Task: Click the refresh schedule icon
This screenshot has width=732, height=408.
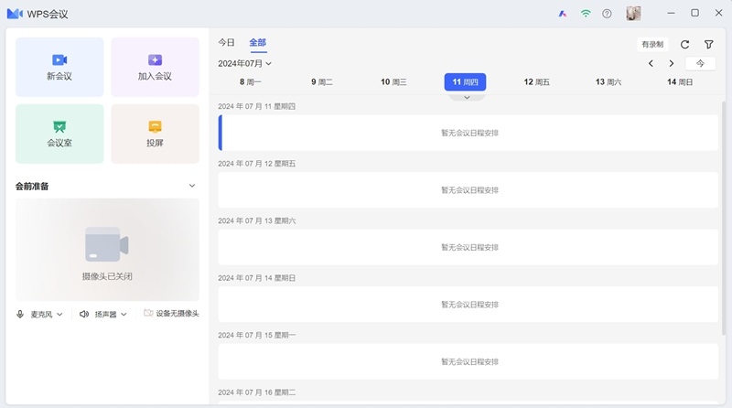Action: (x=684, y=44)
